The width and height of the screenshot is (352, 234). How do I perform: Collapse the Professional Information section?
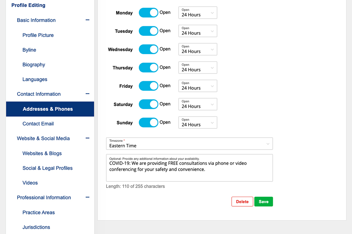(x=87, y=197)
